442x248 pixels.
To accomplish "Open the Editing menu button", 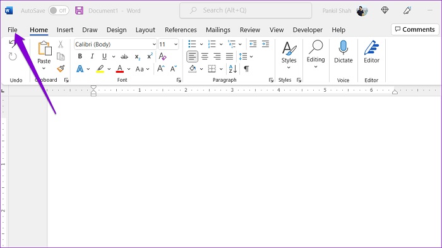I will tap(316, 54).
